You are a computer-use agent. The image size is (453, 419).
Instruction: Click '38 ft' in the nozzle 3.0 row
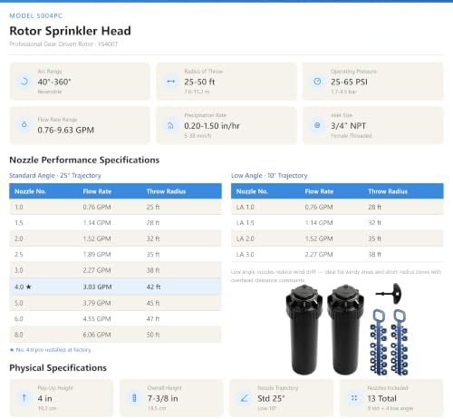pos(153,270)
